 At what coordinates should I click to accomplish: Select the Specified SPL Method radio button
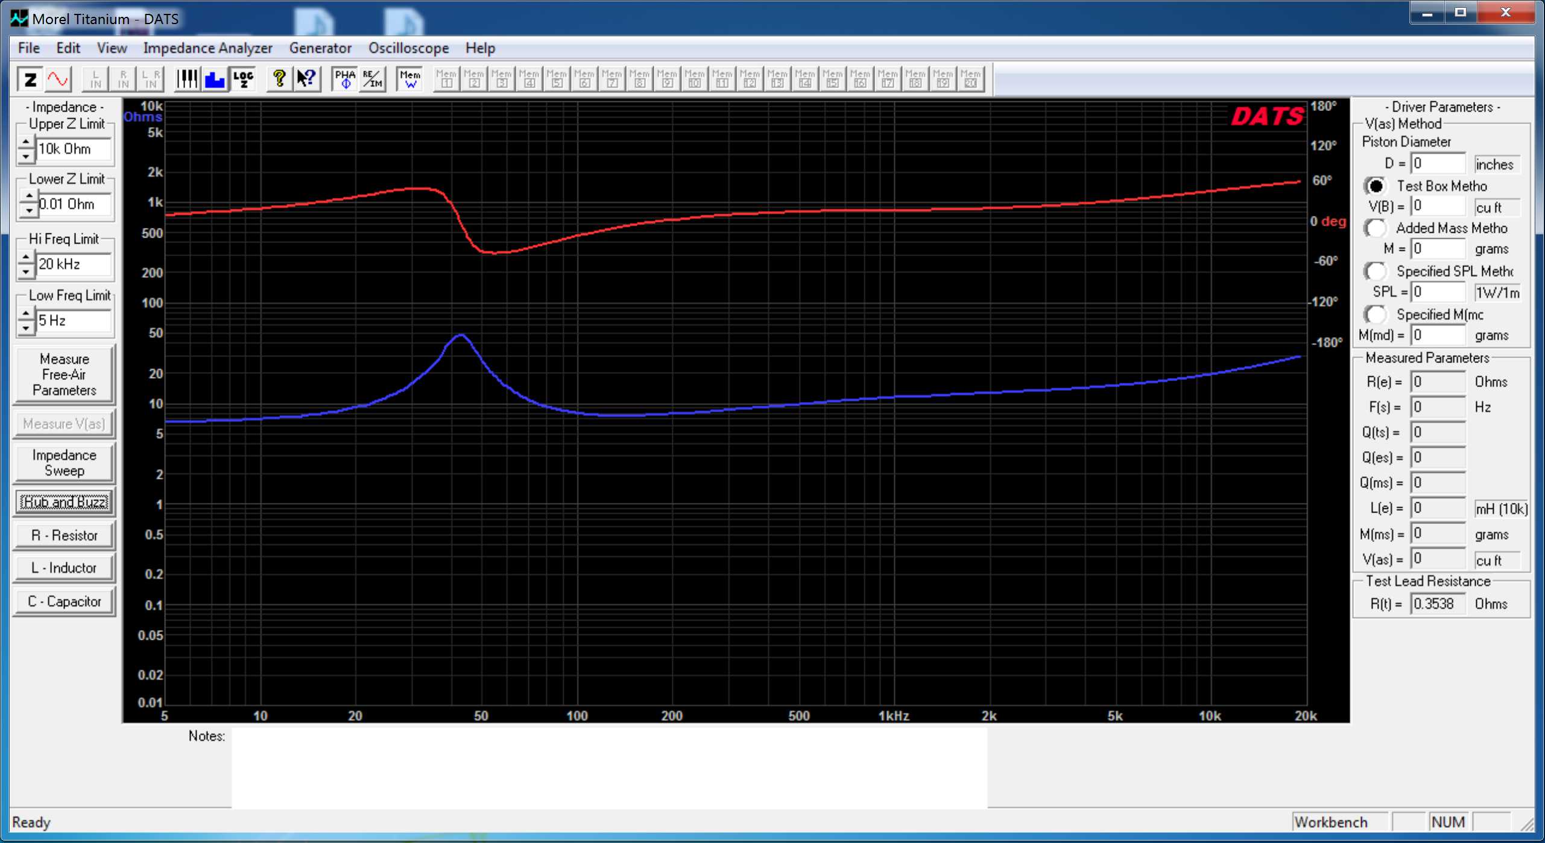pos(1376,271)
